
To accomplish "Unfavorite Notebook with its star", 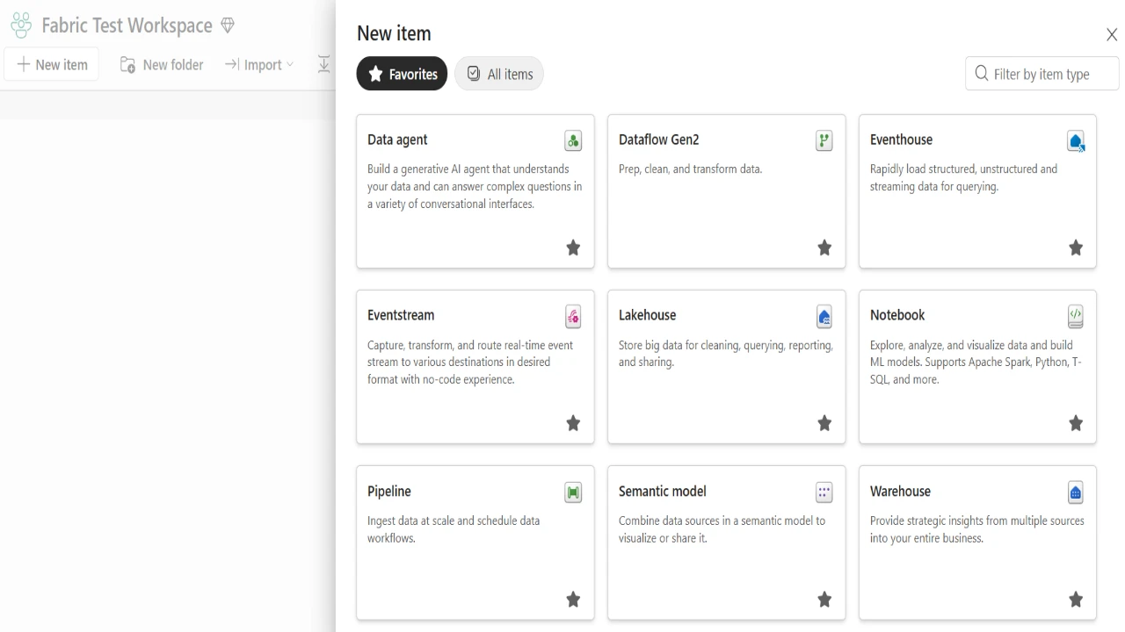I will pyautogui.click(x=1076, y=423).
